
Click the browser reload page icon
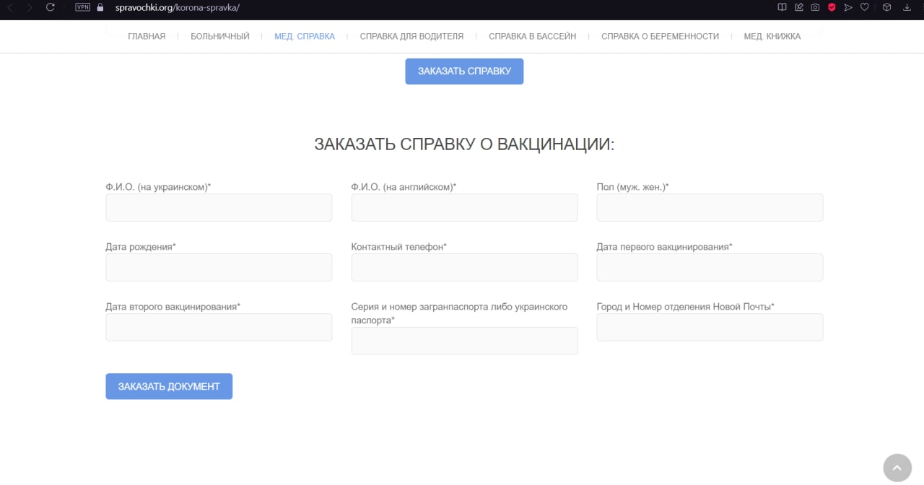(x=50, y=7)
